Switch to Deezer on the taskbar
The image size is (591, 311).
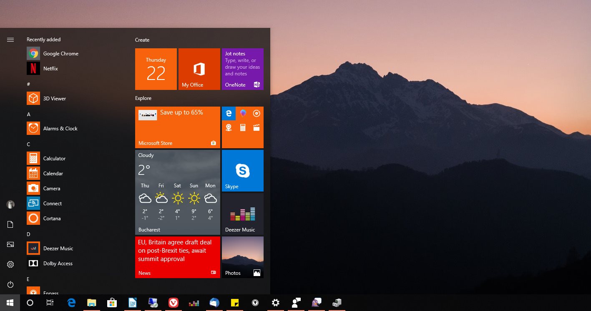tap(194, 303)
